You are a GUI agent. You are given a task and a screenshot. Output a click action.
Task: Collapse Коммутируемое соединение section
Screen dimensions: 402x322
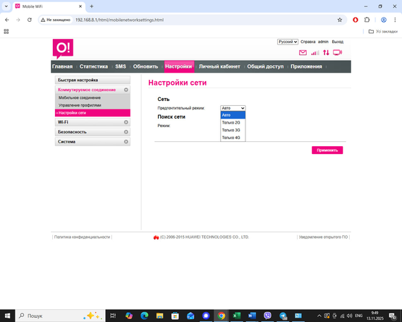click(x=92, y=90)
